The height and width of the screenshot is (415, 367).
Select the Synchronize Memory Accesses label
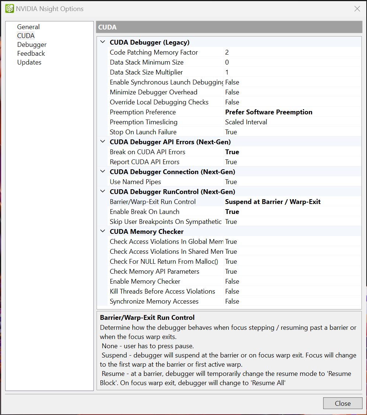(x=154, y=301)
